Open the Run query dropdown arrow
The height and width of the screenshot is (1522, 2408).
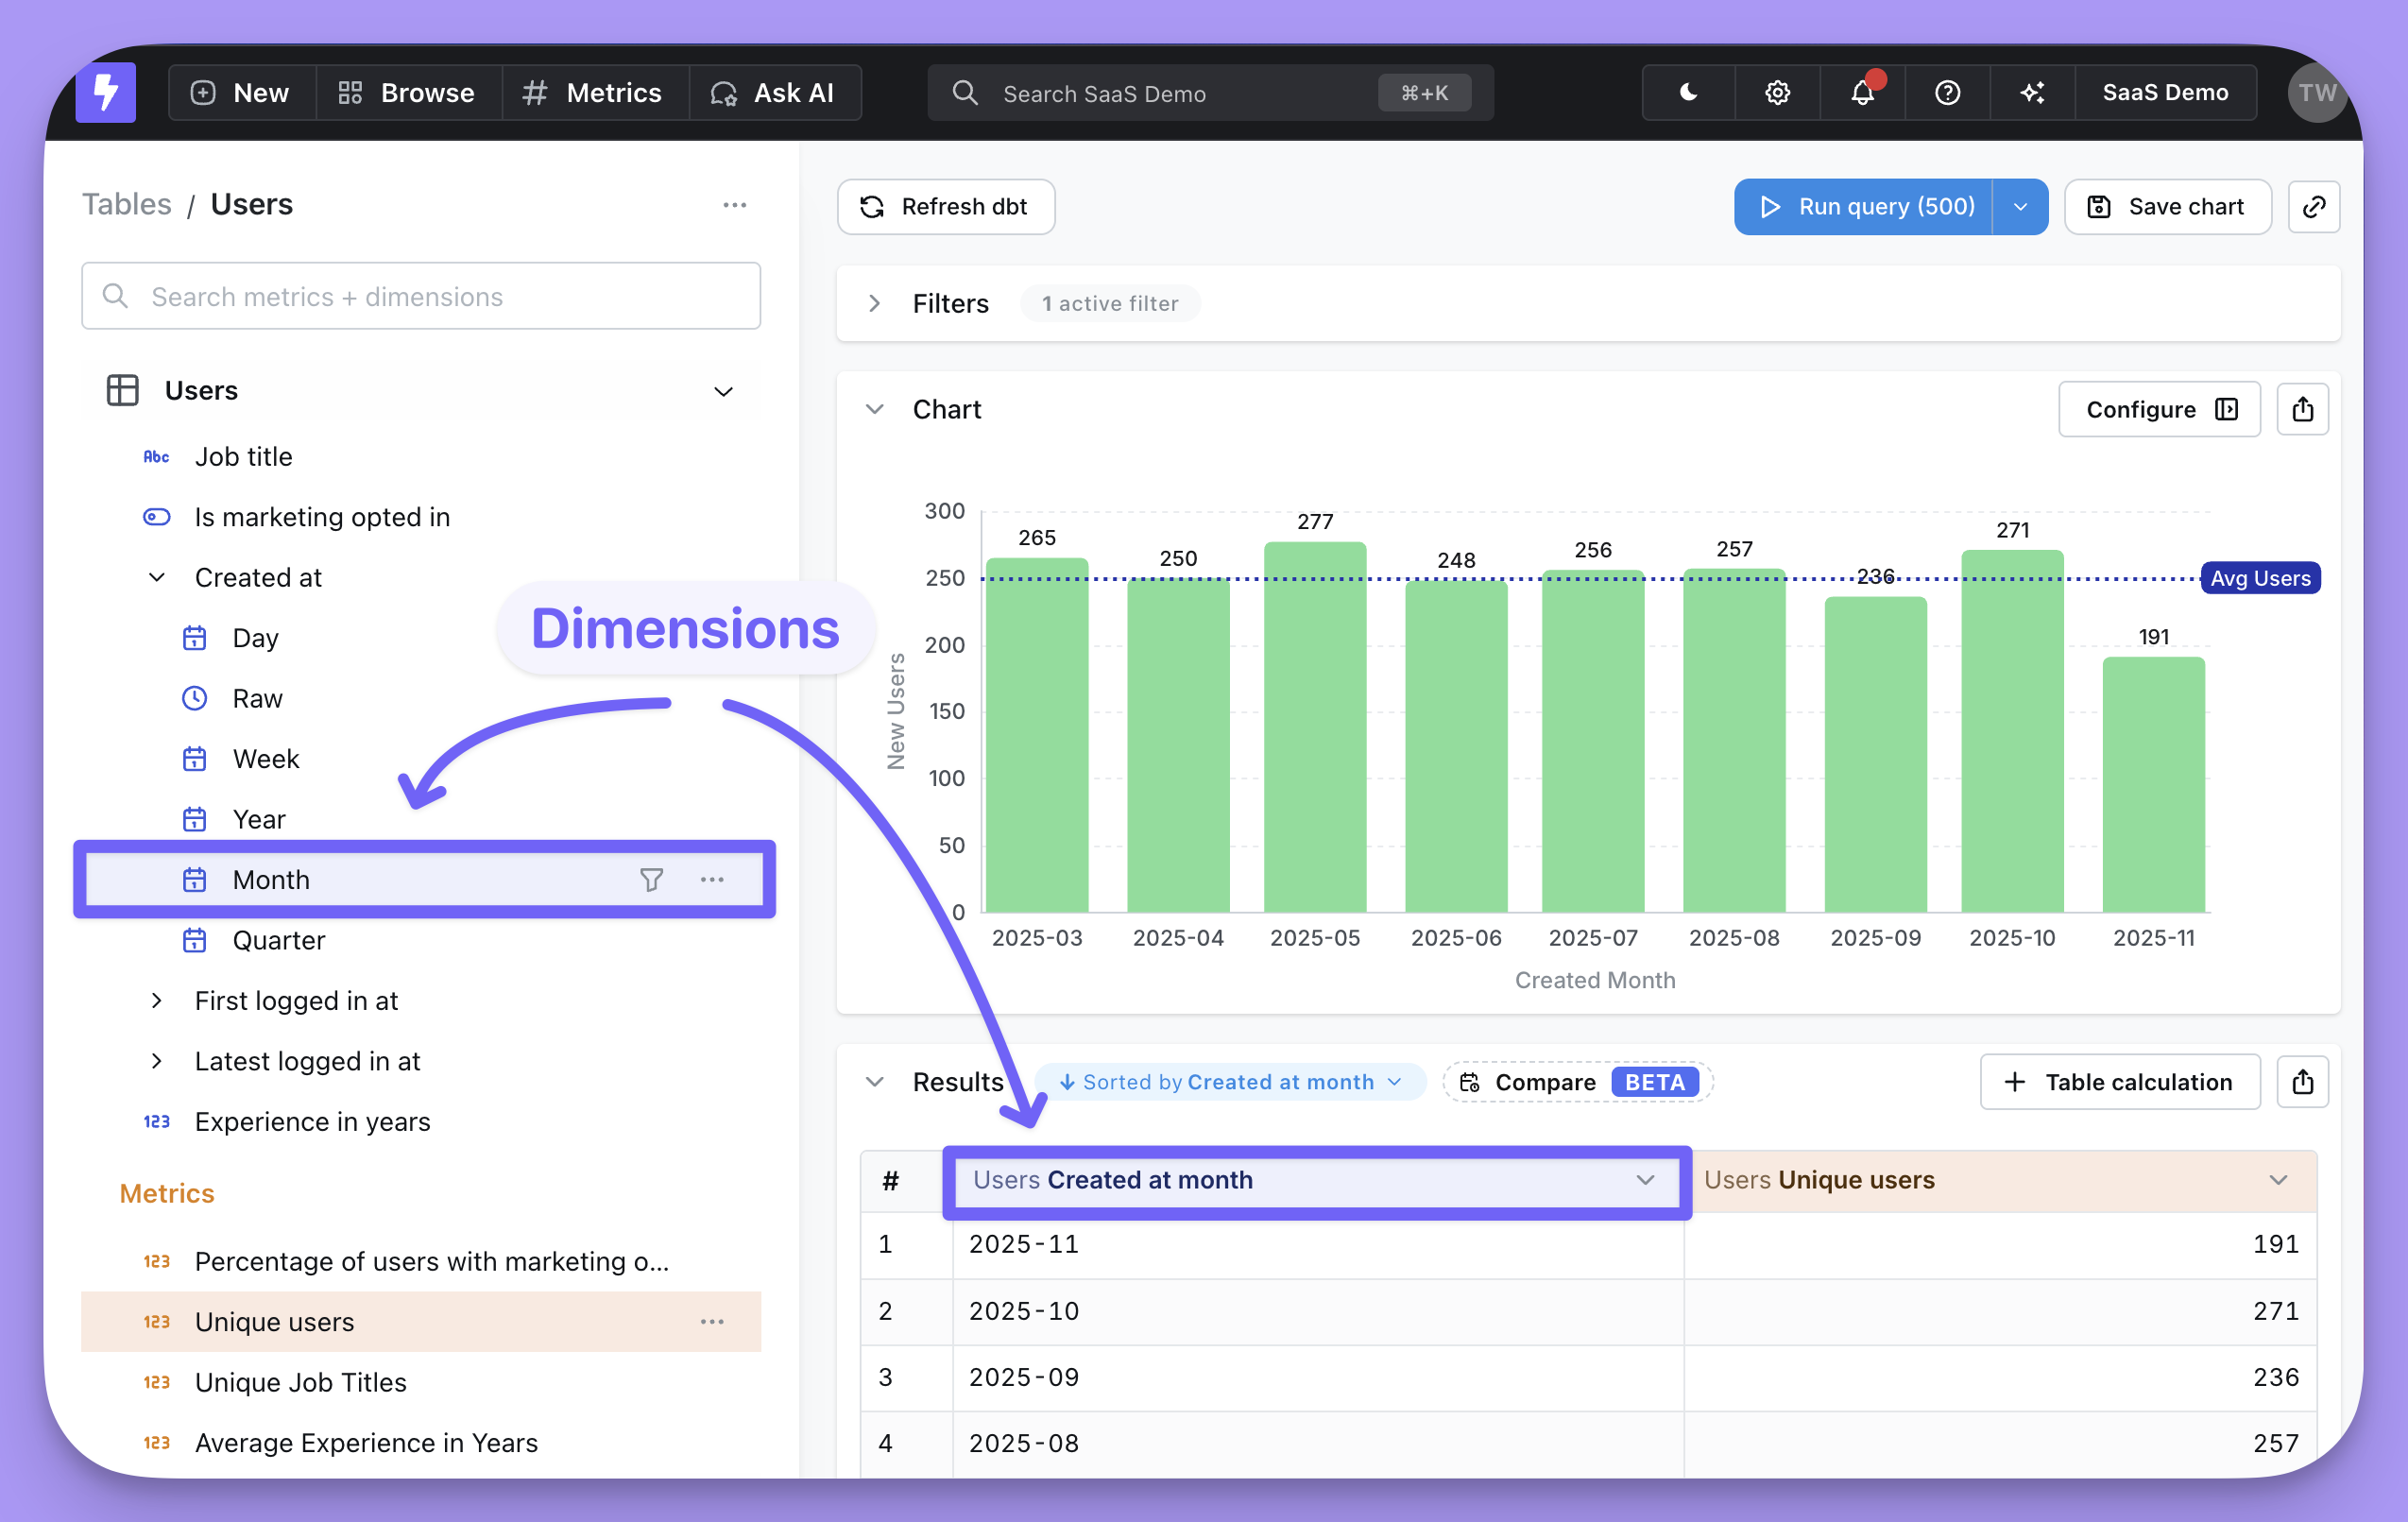coord(2020,207)
